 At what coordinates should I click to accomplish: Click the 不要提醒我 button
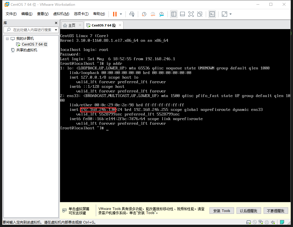pos(276,211)
